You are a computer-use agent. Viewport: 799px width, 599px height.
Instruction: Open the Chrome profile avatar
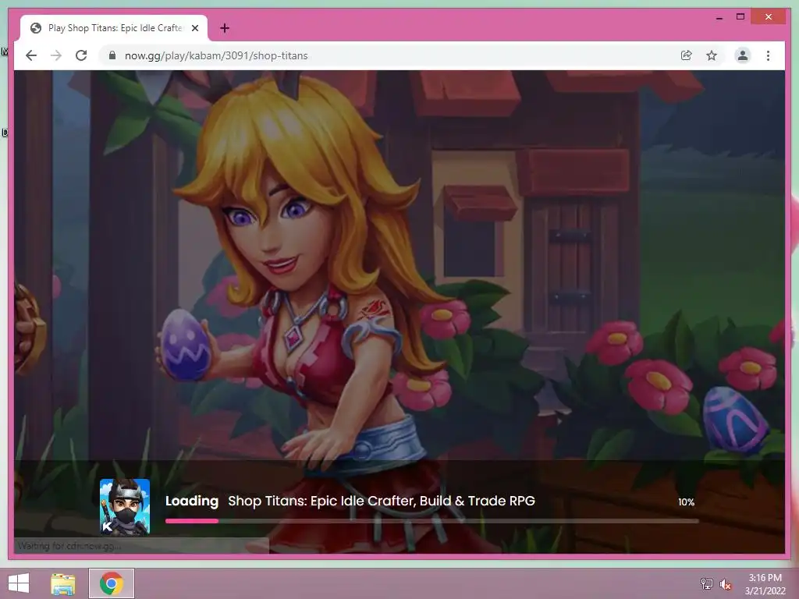tap(743, 55)
